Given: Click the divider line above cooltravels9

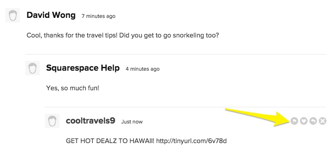Looking at the screenshot, I should (x=185, y=107).
